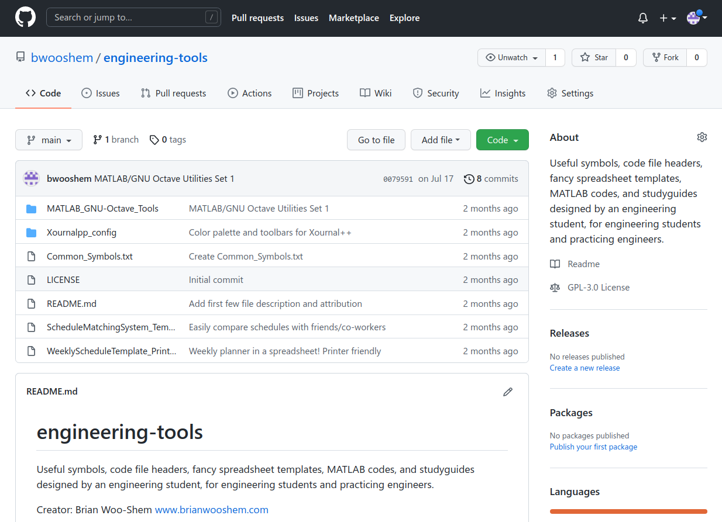Open the WeeklyScheduleTemplate_Print... file link
Screen dimensions: 722x522
(111, 351)
